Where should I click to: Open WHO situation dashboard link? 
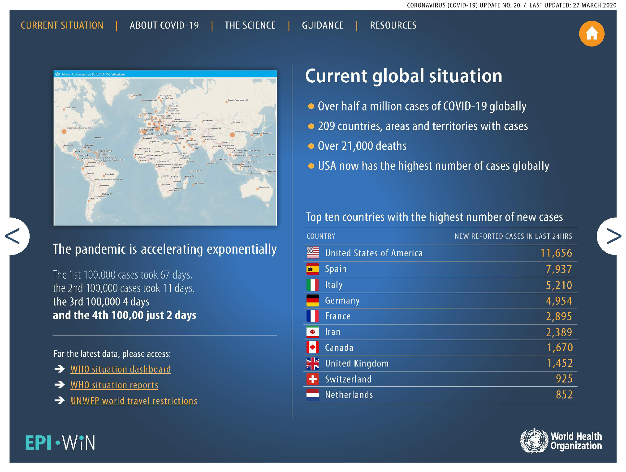coord(120,369)
